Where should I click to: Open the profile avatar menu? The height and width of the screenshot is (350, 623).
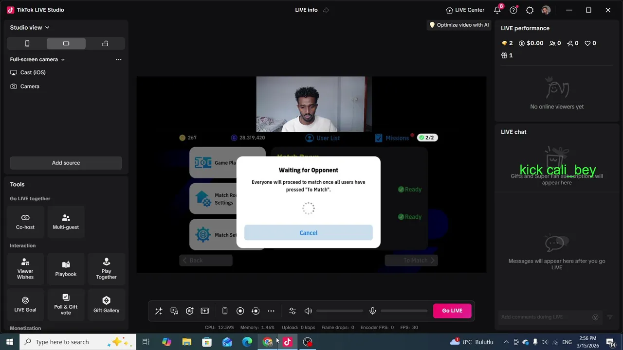point(546,10)
